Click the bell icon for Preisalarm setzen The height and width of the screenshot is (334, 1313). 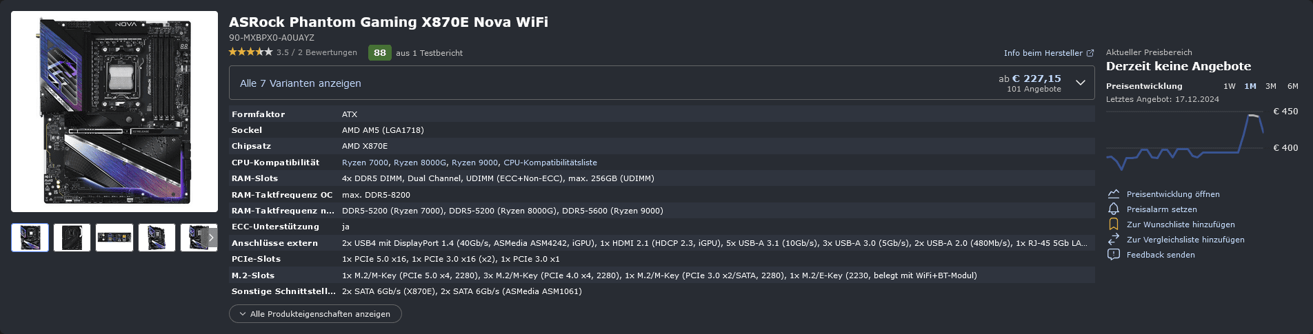1114,209
